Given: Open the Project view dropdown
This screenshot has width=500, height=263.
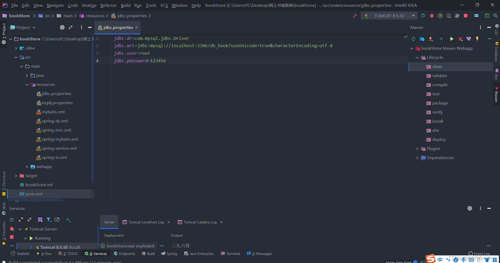Looking at the screenshot, I should coord(23,27).
